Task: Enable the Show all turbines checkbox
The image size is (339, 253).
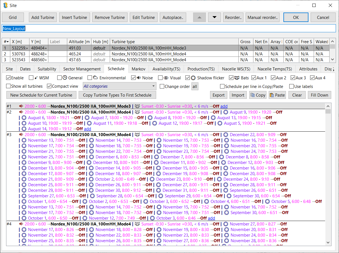Action: (8, 86)
